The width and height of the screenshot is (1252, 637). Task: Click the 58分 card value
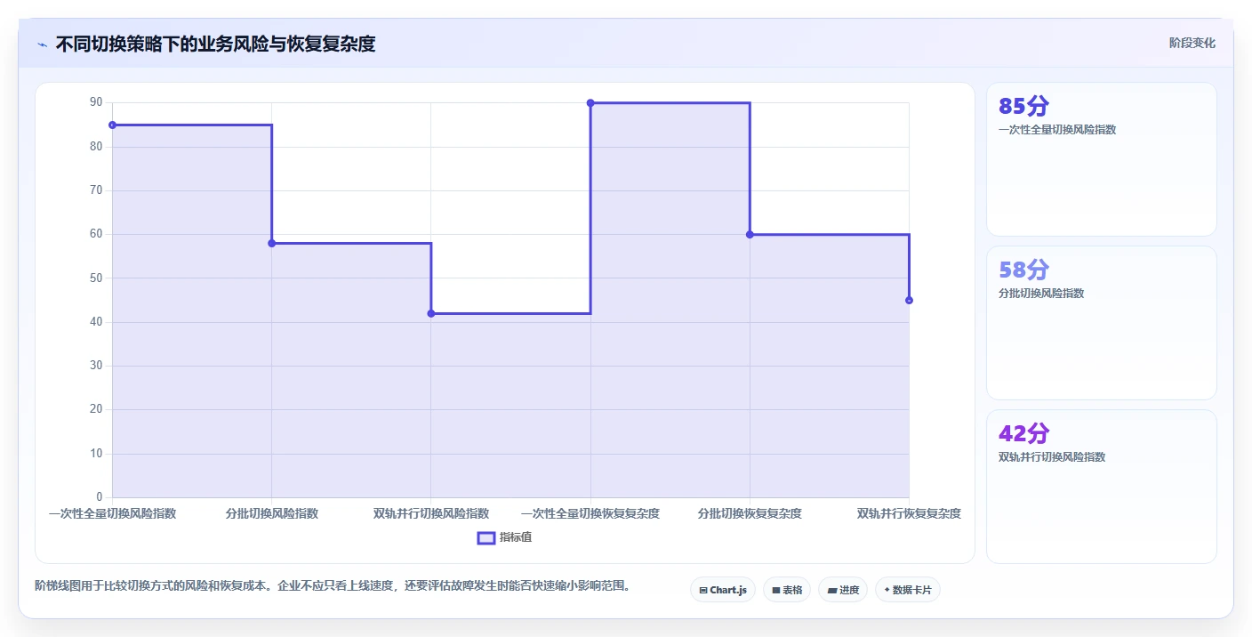(x=1023, y=270)
